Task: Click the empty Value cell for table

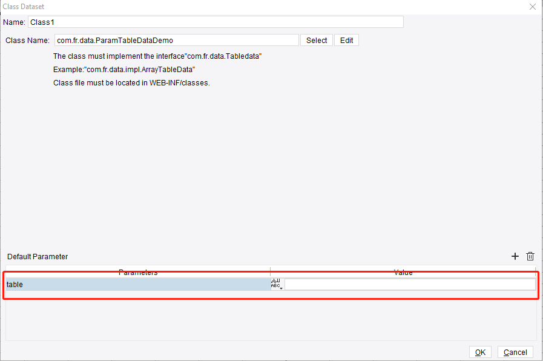Action: click(409, 284)
